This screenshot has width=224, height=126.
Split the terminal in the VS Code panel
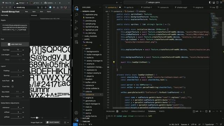pos(206,111)
